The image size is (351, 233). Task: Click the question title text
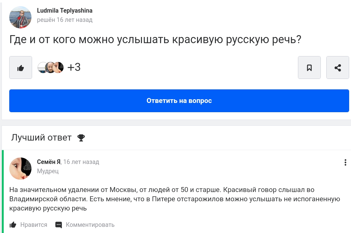(x=155, y=40)
